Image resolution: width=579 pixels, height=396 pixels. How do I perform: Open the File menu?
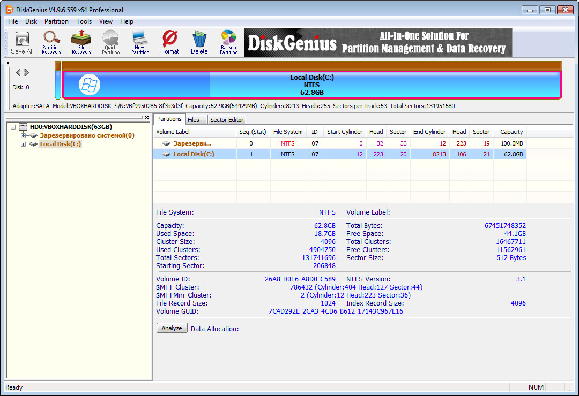pos(13,21)
